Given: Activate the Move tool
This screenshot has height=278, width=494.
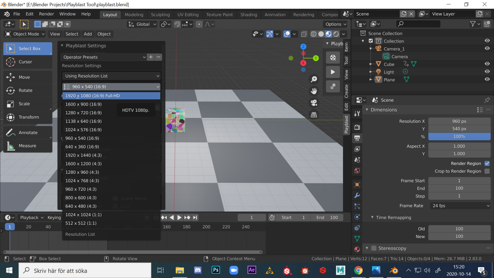Looking at the screenshot, I should 28,77.
